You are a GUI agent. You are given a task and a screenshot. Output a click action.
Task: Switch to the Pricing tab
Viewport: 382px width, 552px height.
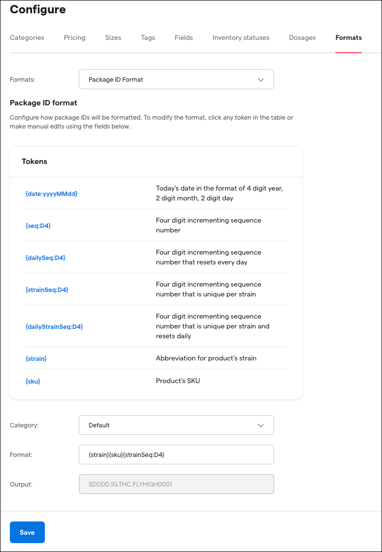[74, 37]
